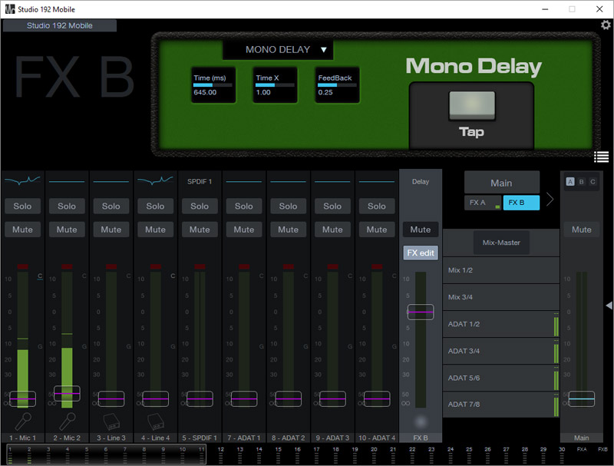Viewport: 614px width, 466px height.
Task: Click the FX B channel fader handle
Action: (x=421, y=312)
